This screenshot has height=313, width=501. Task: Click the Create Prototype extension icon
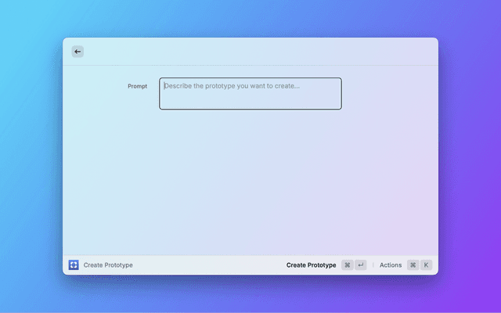tap(74, 265)
